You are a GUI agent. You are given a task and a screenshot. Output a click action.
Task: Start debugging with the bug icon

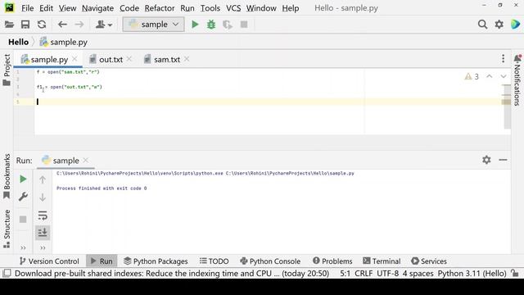[x=211, y=25]
